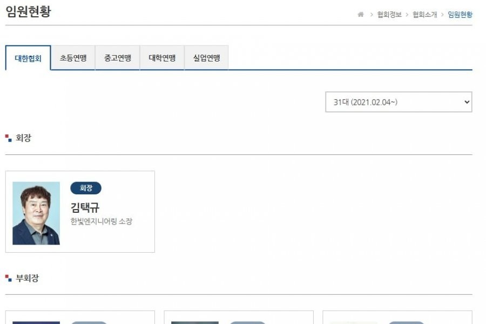The width and height of the screenshot is (486, 324).
Task: Click the 협회정보 breadcrumb link
Action: (x=389, y=15)
